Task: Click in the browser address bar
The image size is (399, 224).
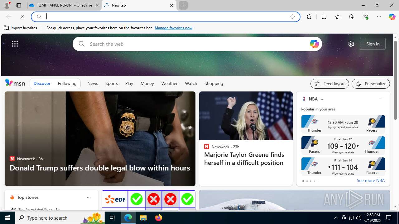Action: [165, 17]
